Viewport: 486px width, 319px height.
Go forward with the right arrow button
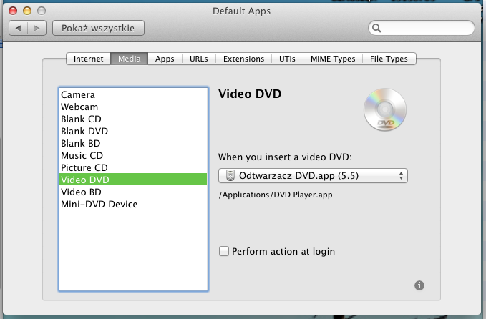(38, 28)
